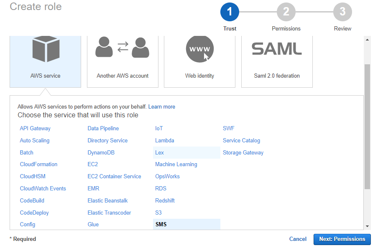383x248 pixels.
Task: Cancel the role creation
Action: 298,239
